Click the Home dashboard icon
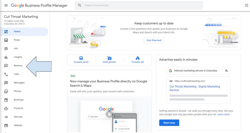The width and height of the screenshot is (250, 133). (6, 32)
